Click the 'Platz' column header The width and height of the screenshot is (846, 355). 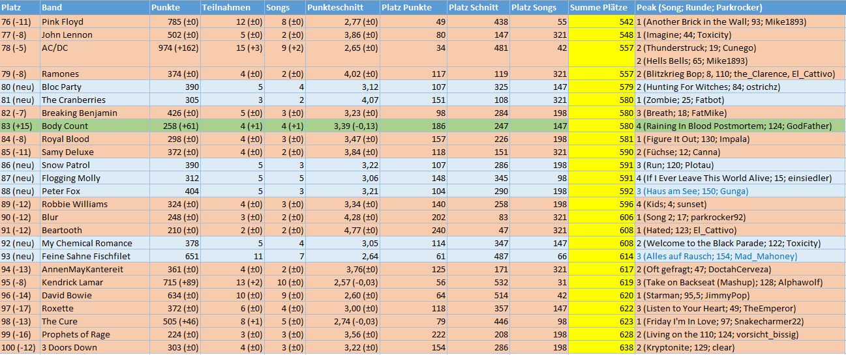tap(20, 8)
